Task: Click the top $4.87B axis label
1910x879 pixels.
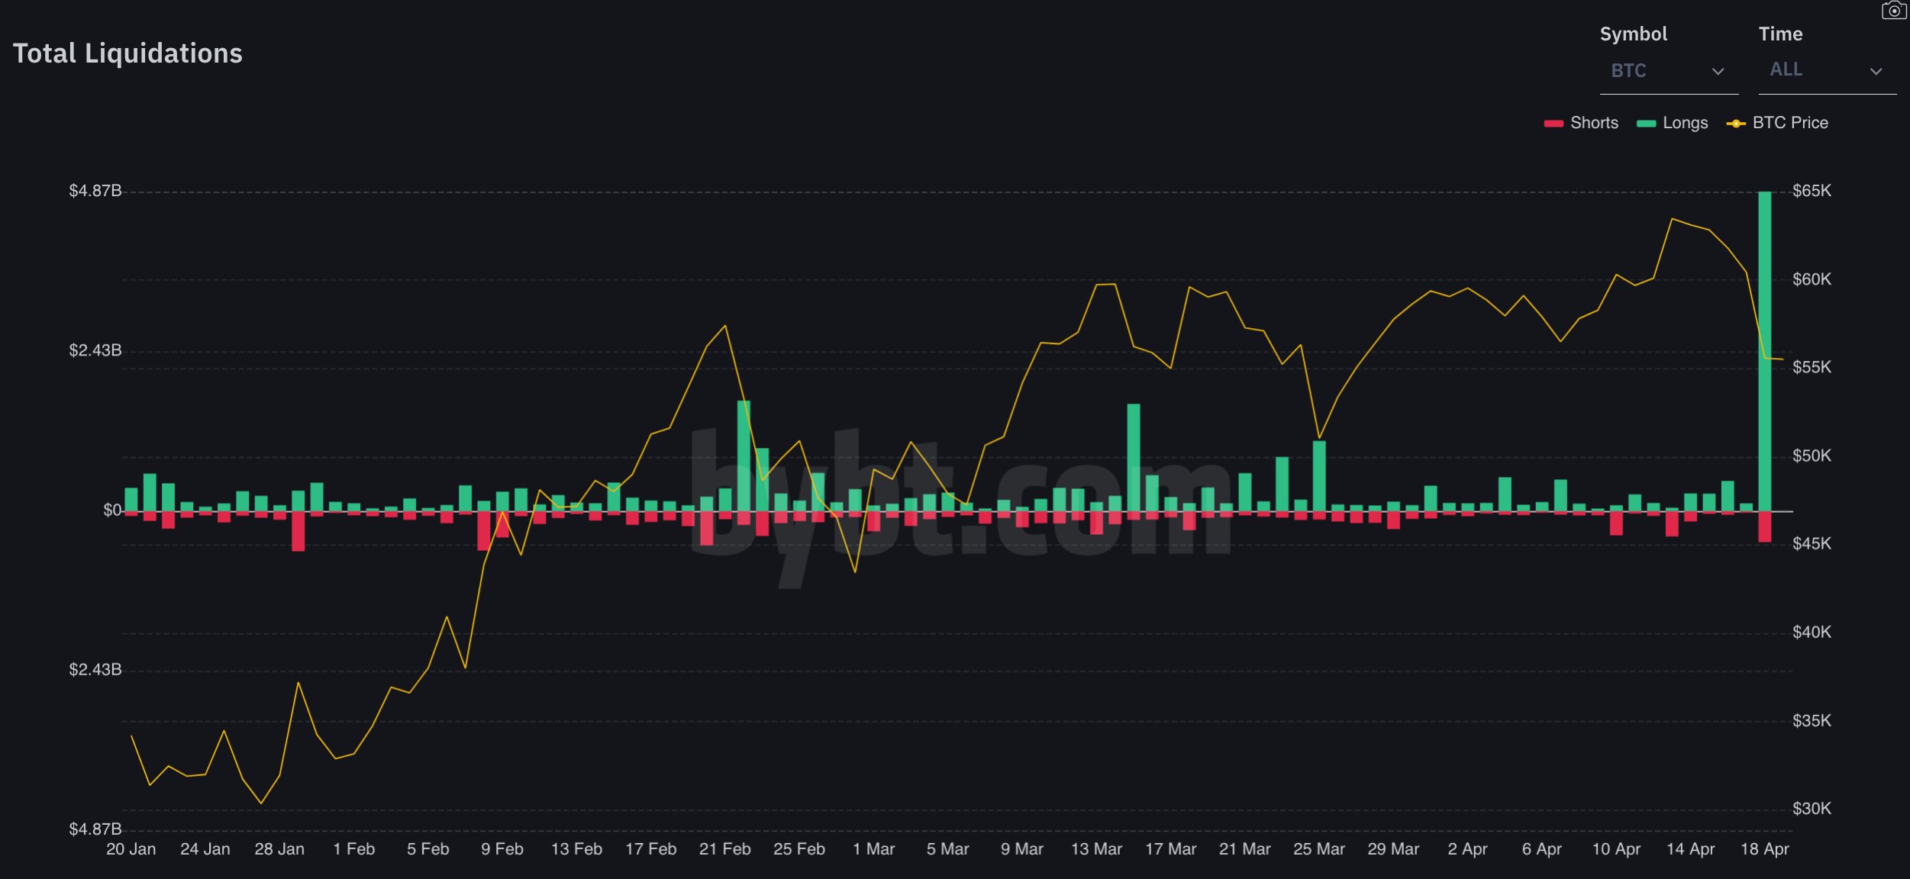Action: click(x=95, y=191)
